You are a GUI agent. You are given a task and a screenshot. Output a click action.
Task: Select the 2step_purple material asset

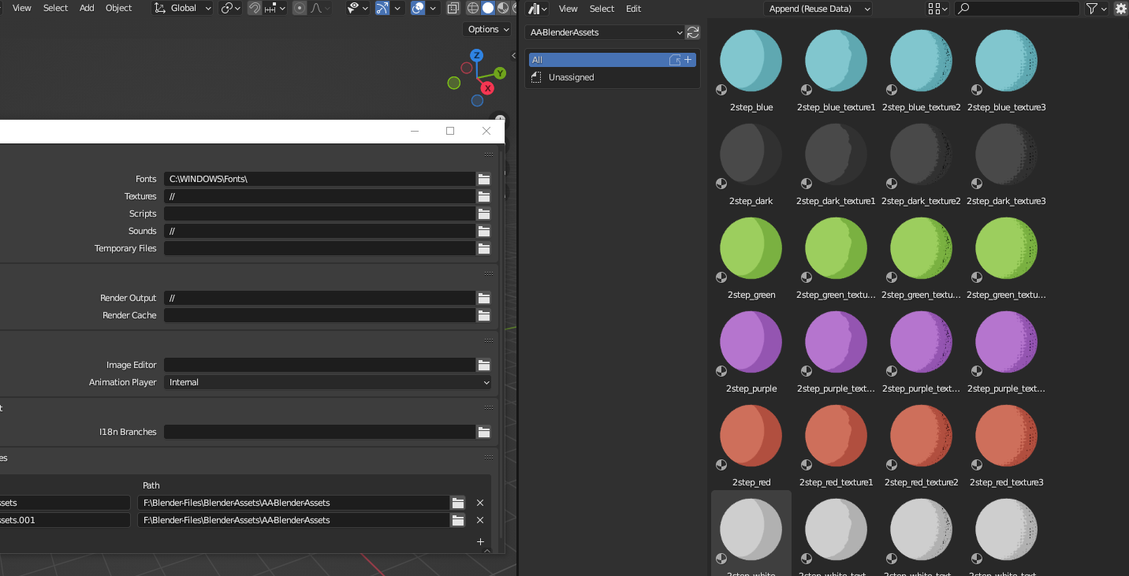tap(751, 350)
